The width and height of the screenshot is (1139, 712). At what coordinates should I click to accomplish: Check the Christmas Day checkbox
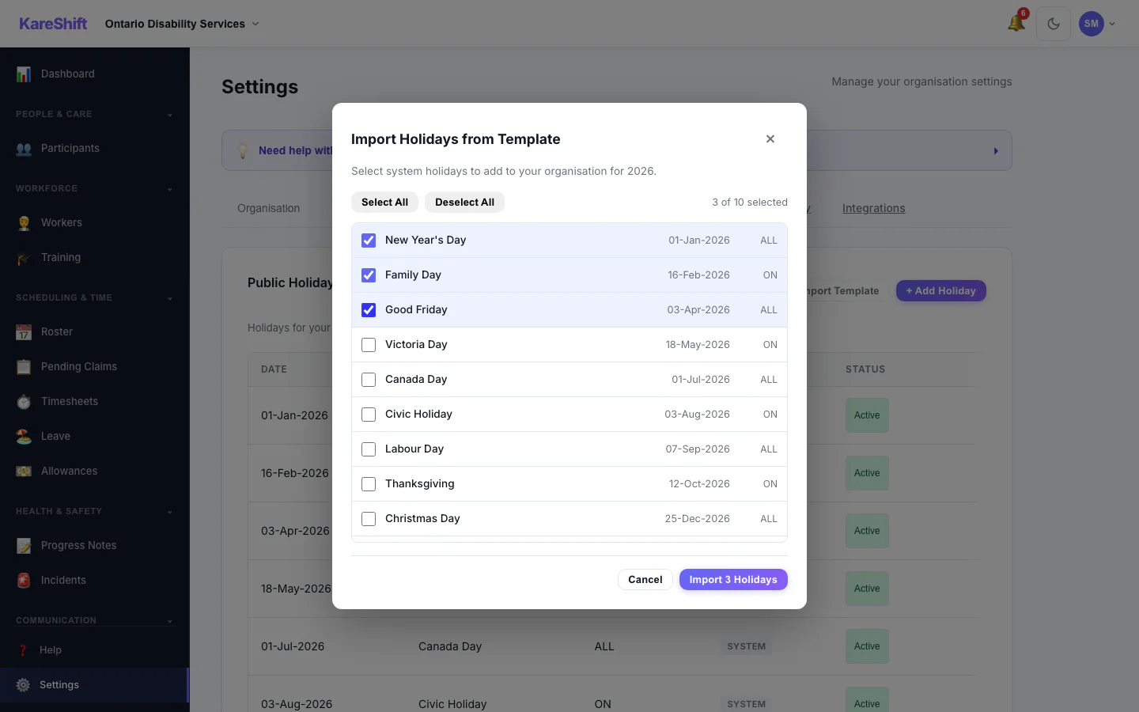[369, 519]
